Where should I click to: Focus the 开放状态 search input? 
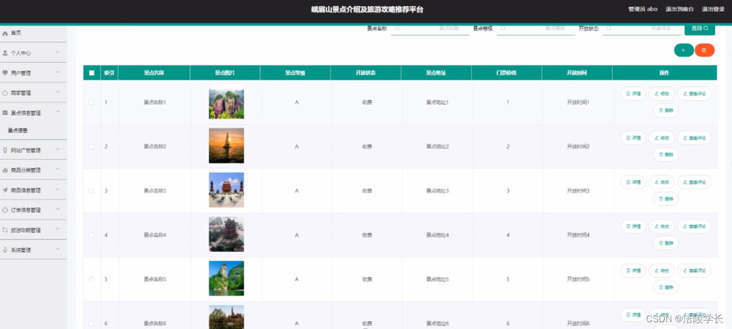642,28
